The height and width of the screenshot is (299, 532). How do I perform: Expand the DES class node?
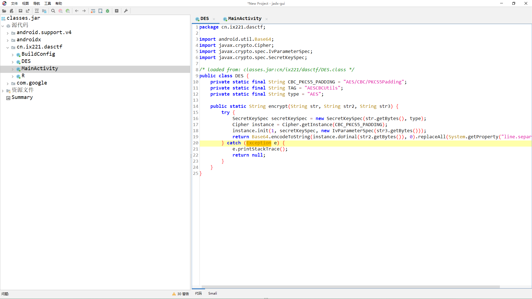pos(13,62)
